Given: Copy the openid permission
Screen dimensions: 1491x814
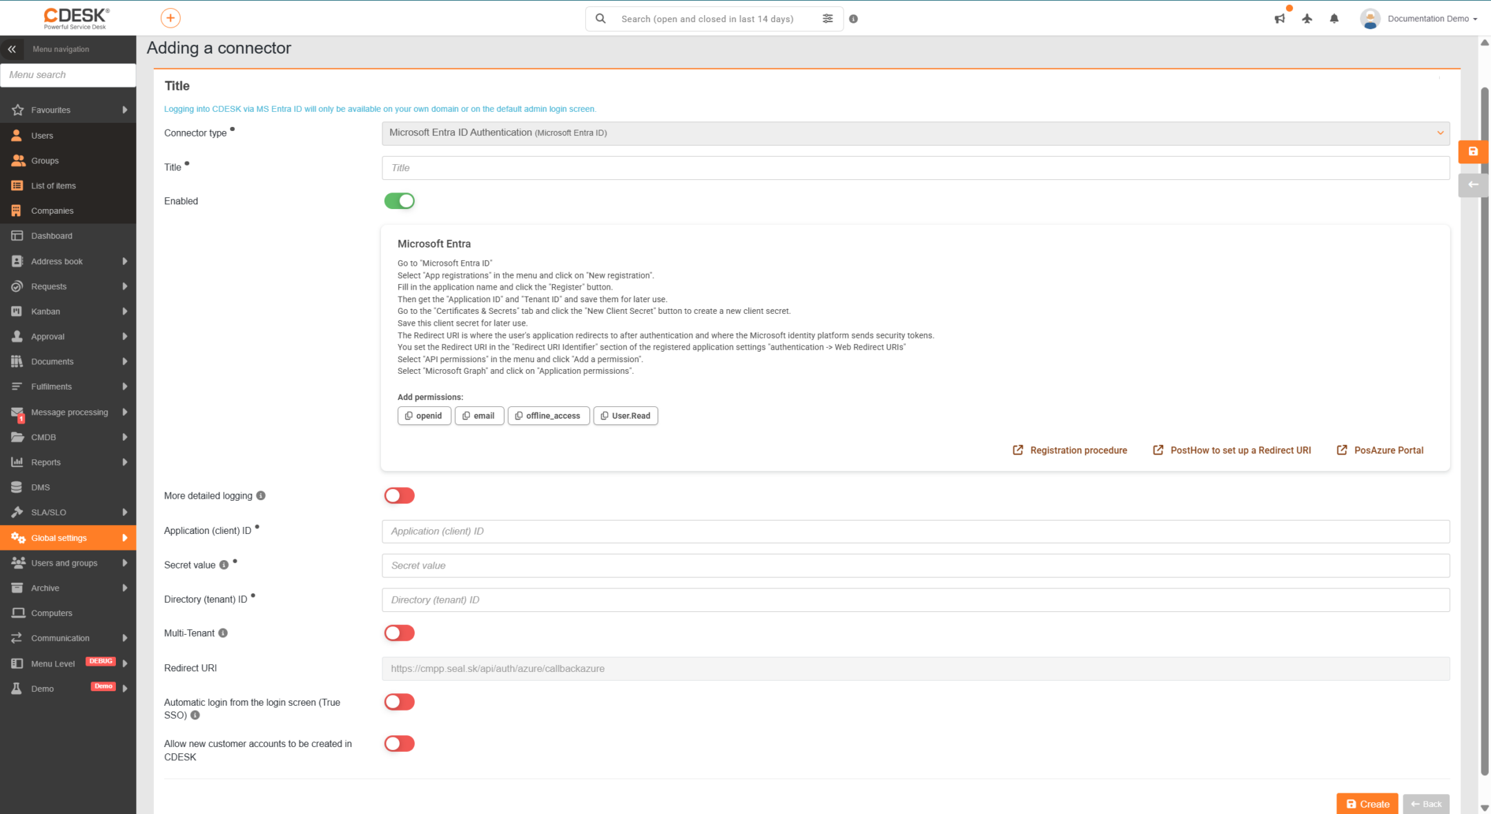Looking at the screenshot, I should point(424,416).
